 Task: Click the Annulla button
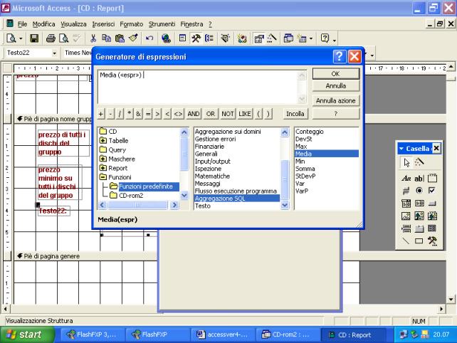[x=336, y=86]
